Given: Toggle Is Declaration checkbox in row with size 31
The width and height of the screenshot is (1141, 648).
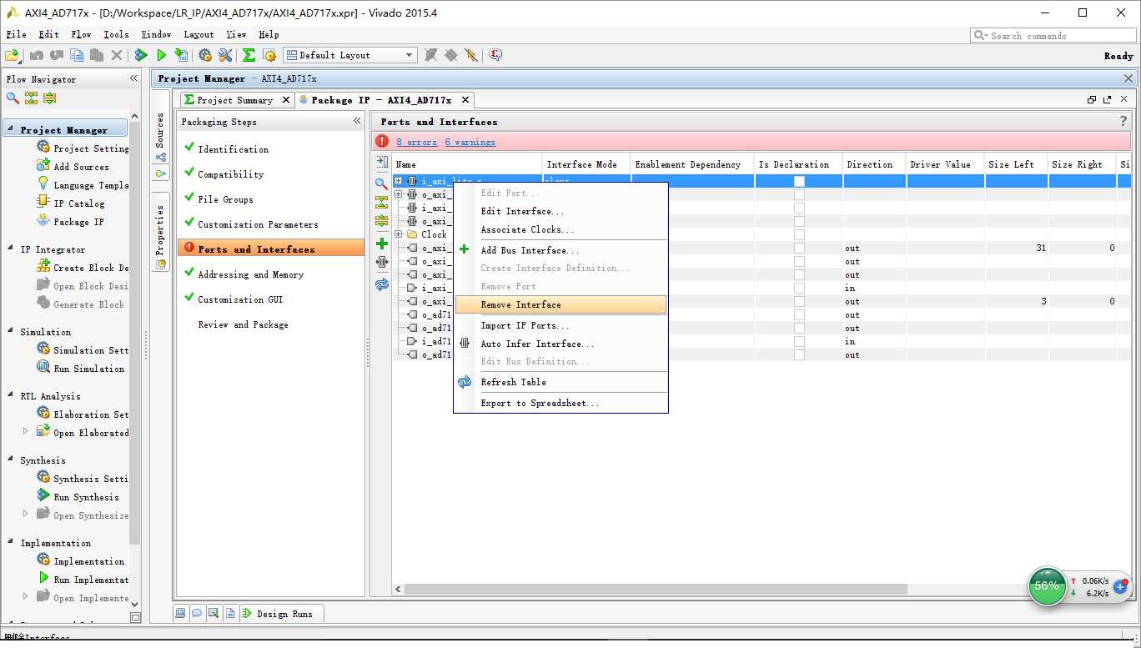Looking at the screenshot, I should click(799, 248).
